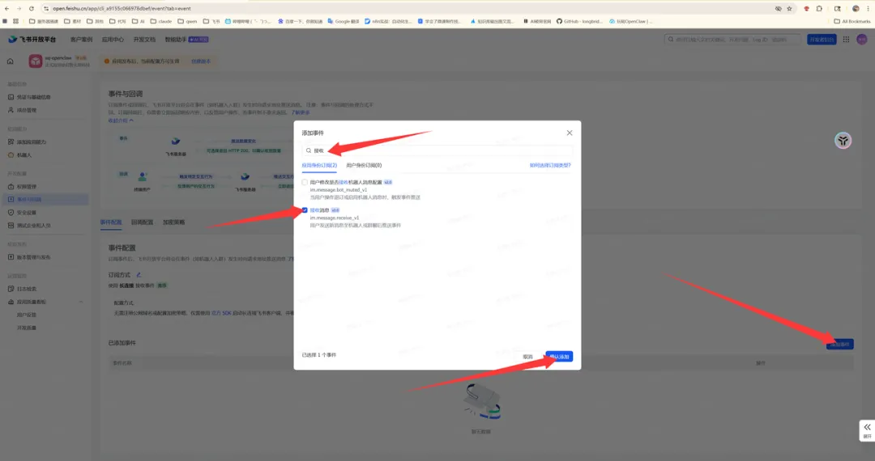Click the top search box in Feishu header
The height and width of the screenshot is (461, 875).
[732, 40]
